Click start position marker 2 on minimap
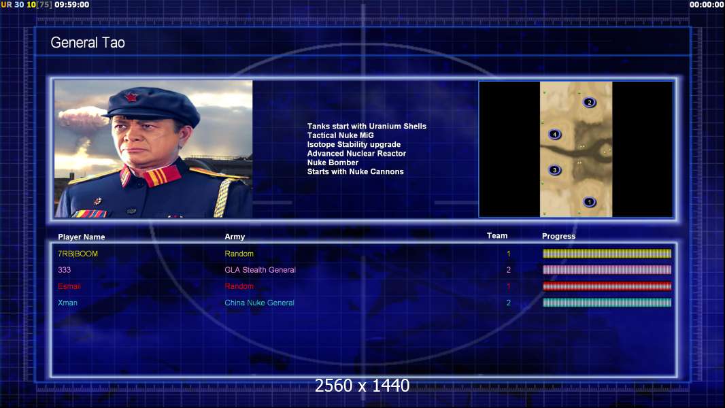 [x=589, y=102]
